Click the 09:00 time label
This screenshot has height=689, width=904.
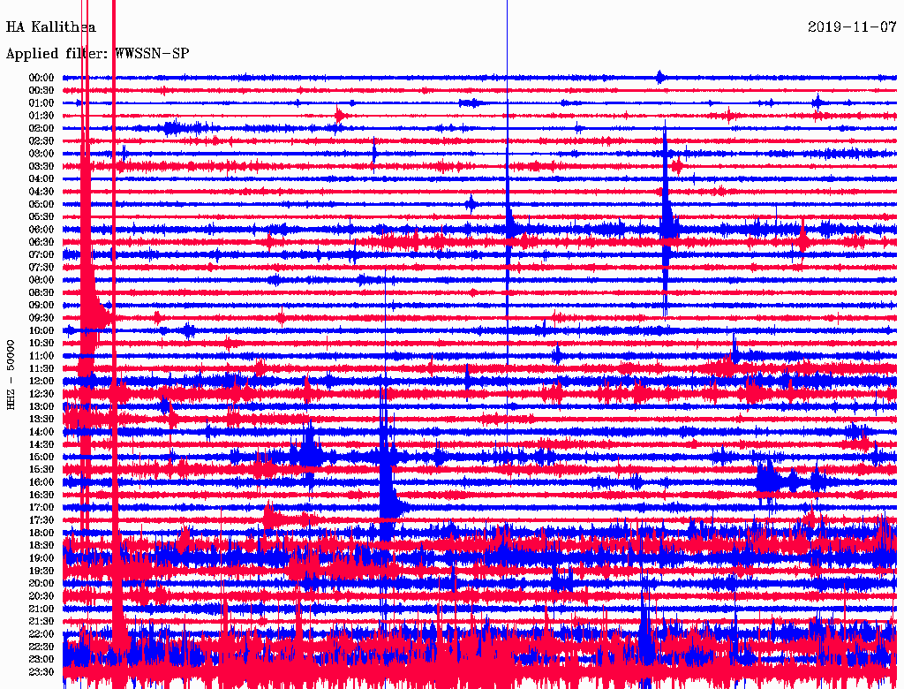(41, 306)
